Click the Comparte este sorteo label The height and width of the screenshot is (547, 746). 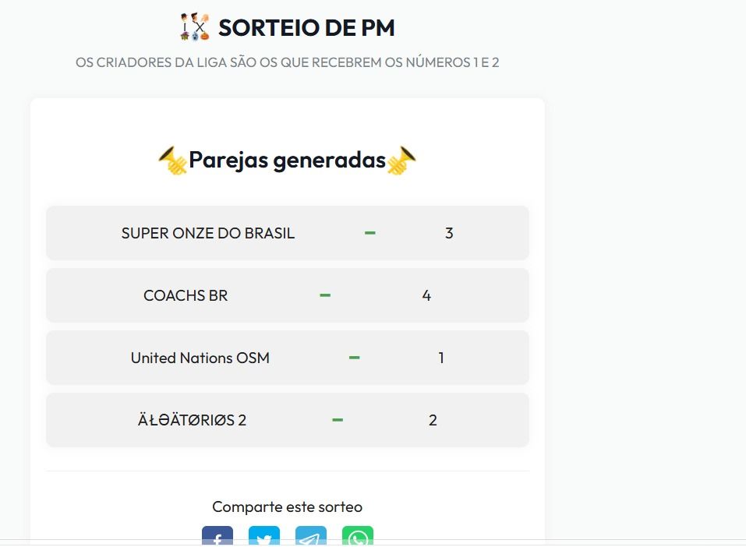click(x=286, y=506)
